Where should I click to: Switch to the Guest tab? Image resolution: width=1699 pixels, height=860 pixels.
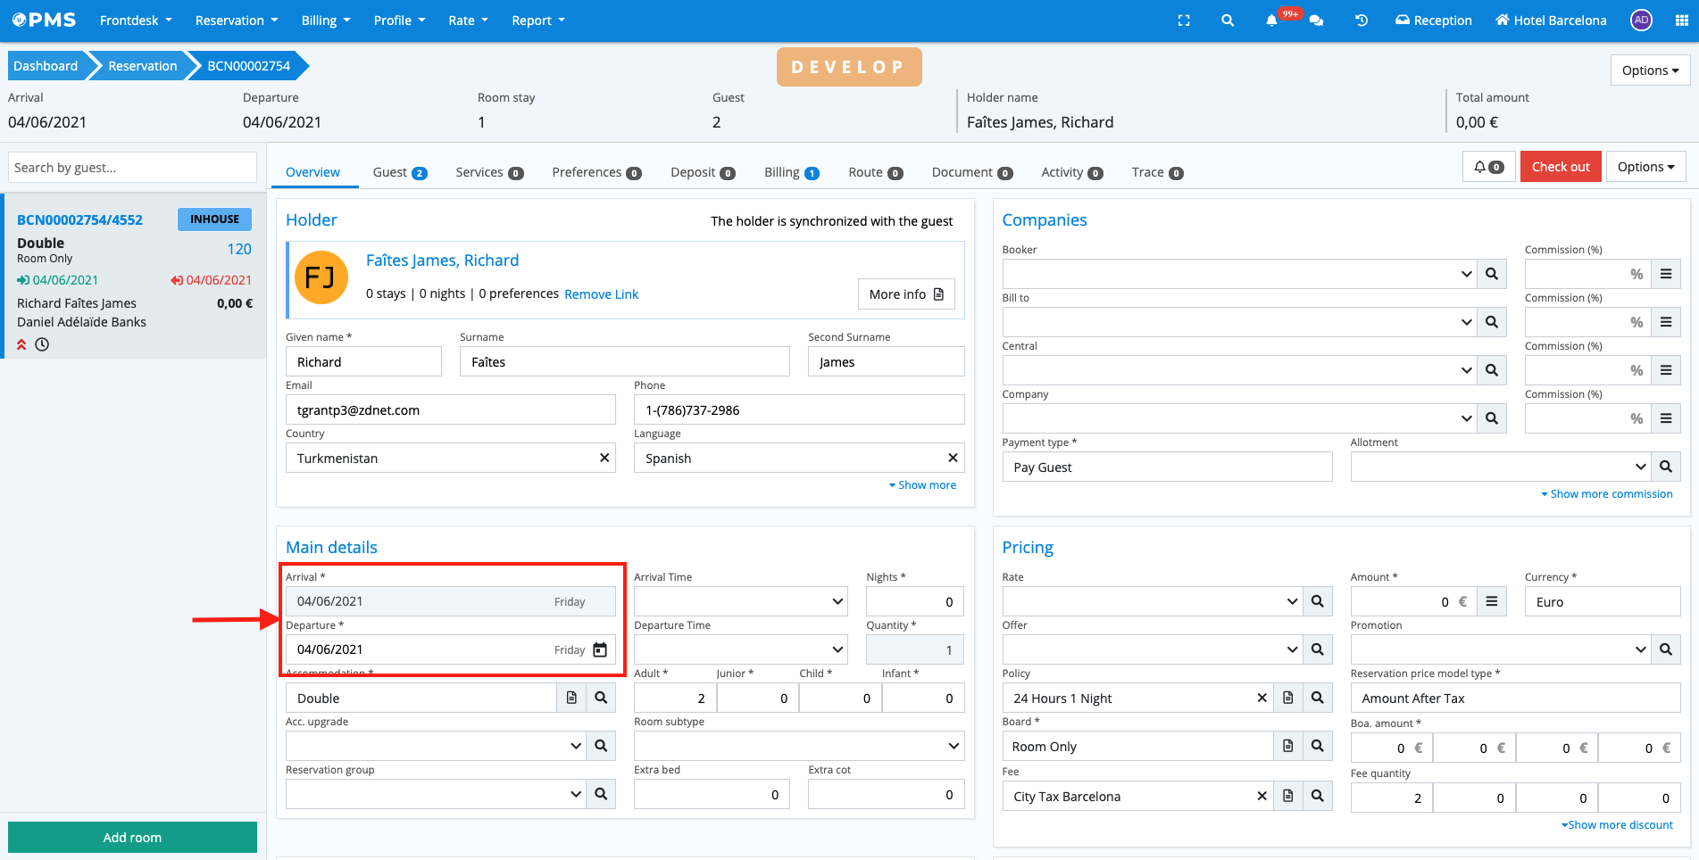(x=399, y=172)
